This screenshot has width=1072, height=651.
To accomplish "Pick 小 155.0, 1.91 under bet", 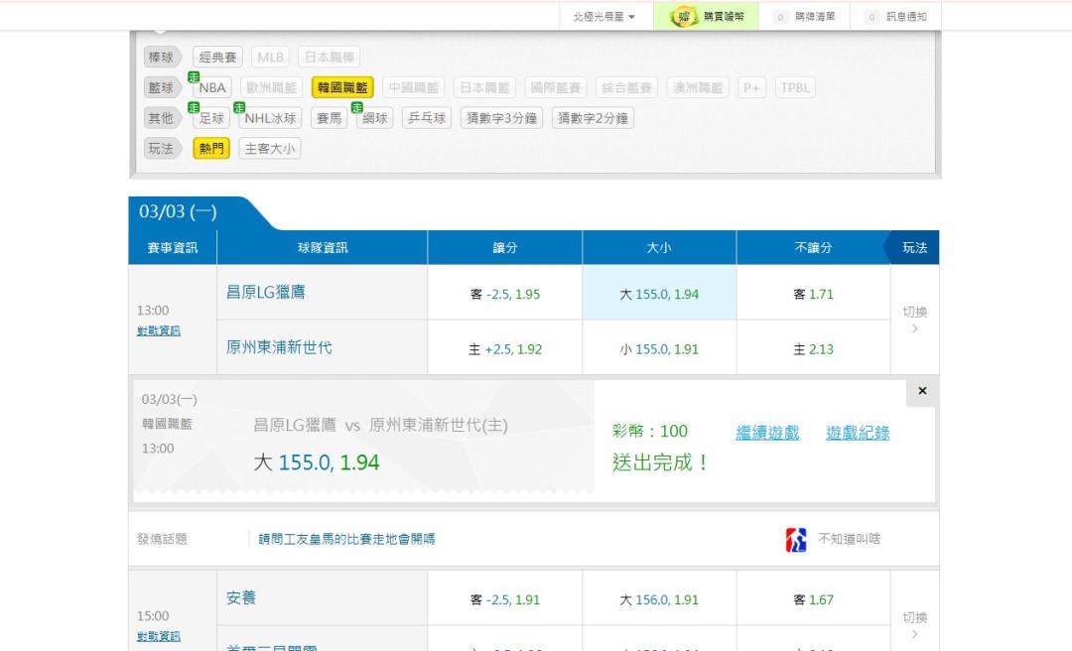I will click(659, 349).
